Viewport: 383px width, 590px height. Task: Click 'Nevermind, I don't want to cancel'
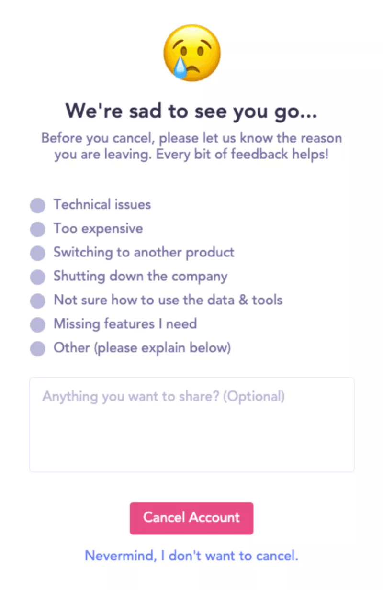[x=191, y=556]
